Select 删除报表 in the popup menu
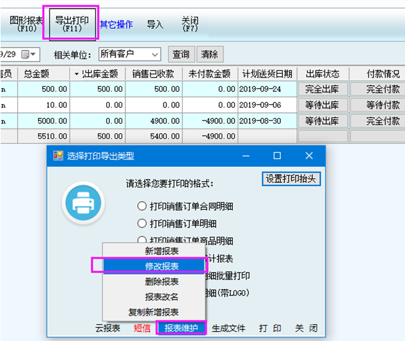Image resolution: width=405 pixels, height=341 pixels. pos(162,281)
